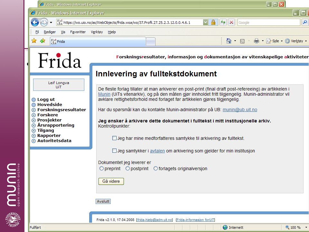Click the Internett zone globe icon
The image size is (309, 232).
(225, 227)
